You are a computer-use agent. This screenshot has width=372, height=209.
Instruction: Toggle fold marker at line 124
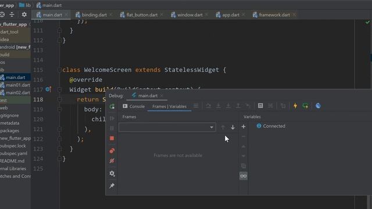click(59, 158)
